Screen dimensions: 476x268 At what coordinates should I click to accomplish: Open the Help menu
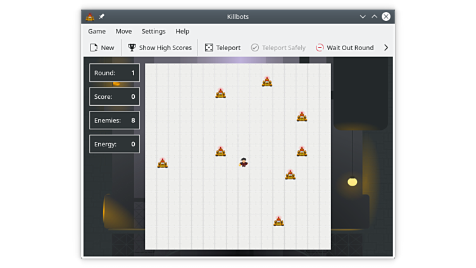point(182,31)
